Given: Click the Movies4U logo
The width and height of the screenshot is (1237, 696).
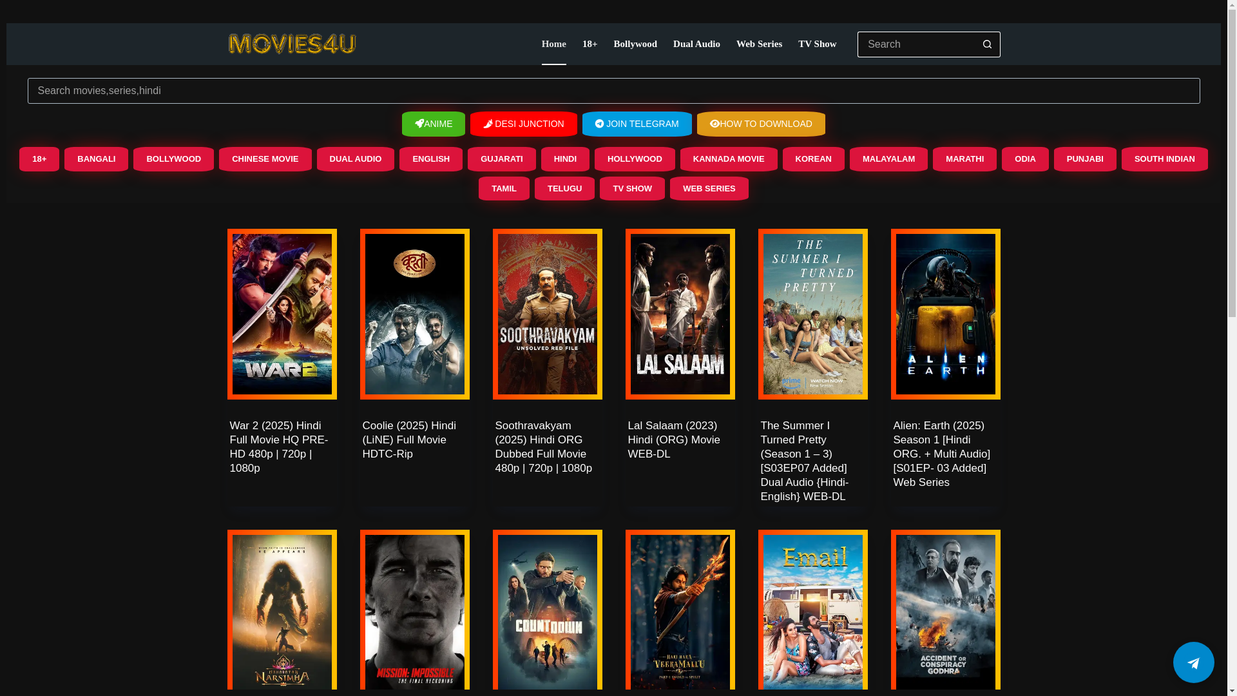Looking at the screenshot, I should [292, 44].
